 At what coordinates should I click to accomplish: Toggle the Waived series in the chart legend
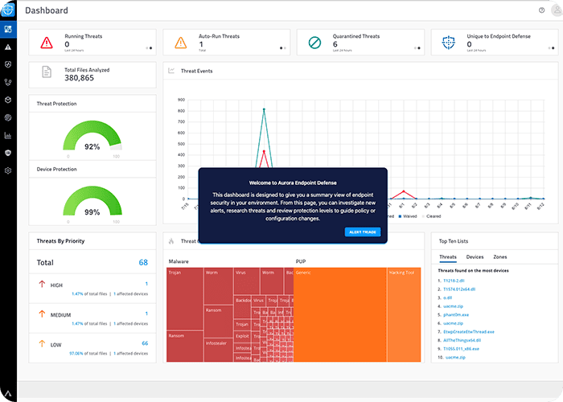(x=408, y=216)
